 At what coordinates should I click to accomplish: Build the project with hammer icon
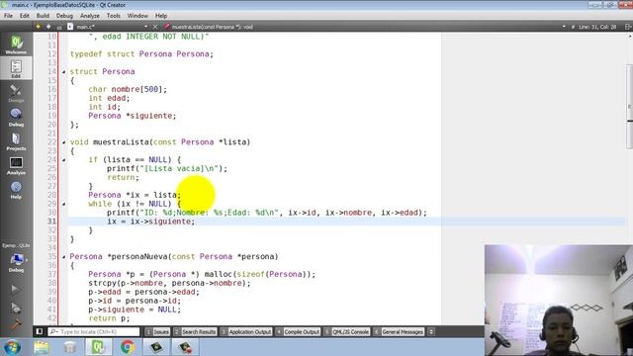click(x=16, y=324)
